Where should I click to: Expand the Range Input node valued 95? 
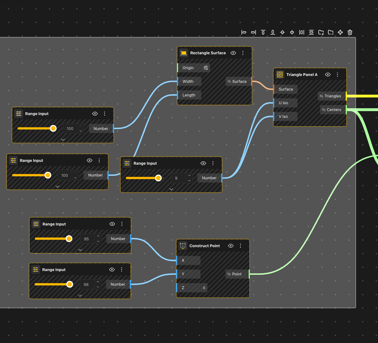80,250
